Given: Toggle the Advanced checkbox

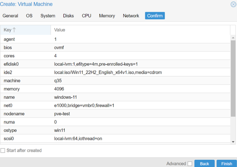Looking at the screenshot, I should pyautogui.click(x=190, y=164).
